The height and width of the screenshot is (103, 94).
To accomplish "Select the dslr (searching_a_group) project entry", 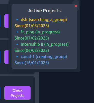I will pyautogui.click(x=44, y=20).
